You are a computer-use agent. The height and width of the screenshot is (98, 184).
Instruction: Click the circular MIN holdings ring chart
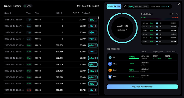[122, 28]
